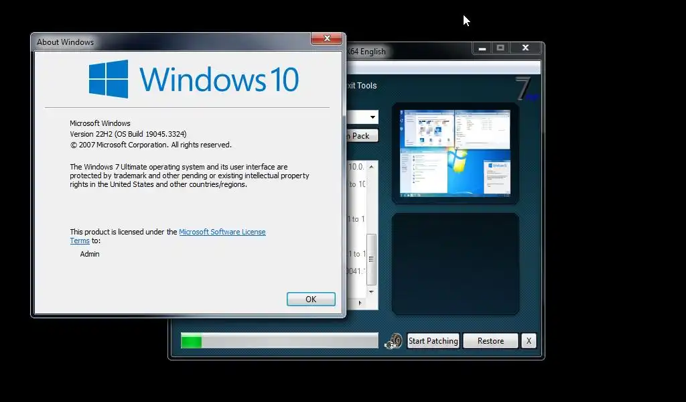686x402 pixels.
Task: Click the list's scroll up arrow
Action: coord(371,167)
